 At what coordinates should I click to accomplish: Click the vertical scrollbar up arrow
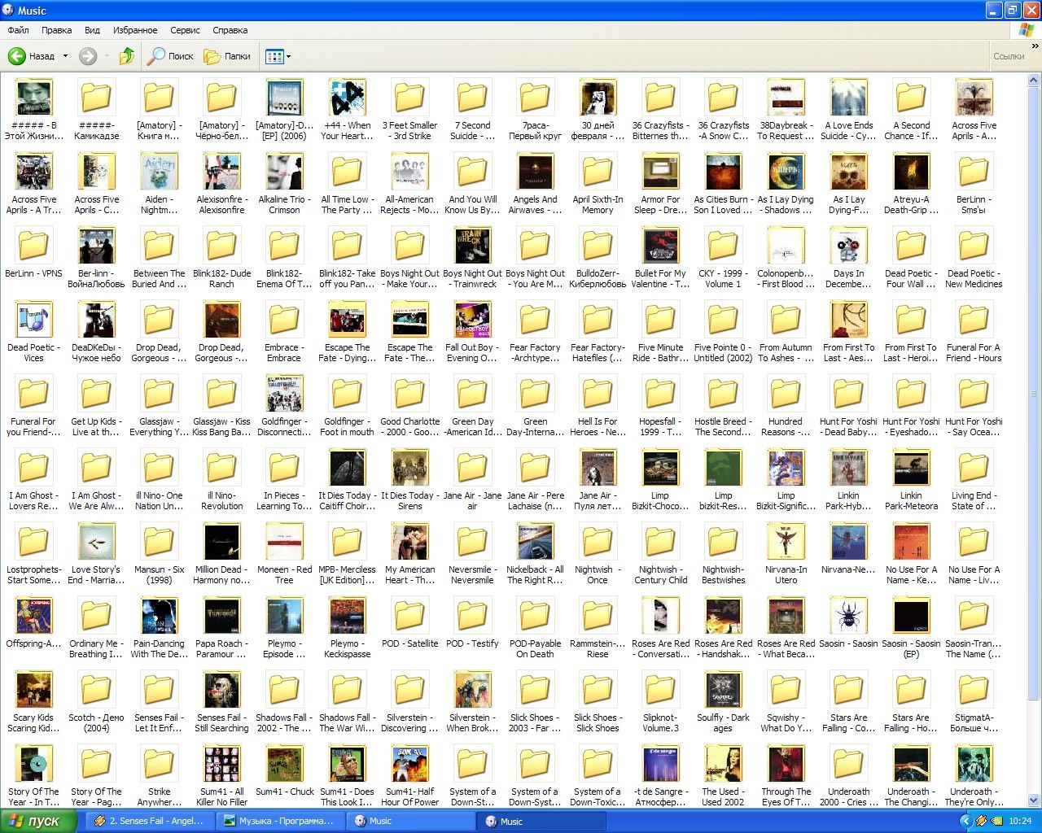(1034, 81)
